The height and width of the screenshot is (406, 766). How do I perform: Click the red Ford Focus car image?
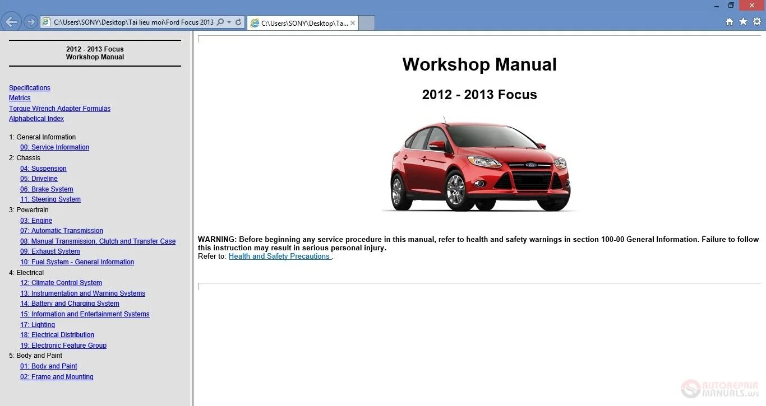click(x=479, y=164)
